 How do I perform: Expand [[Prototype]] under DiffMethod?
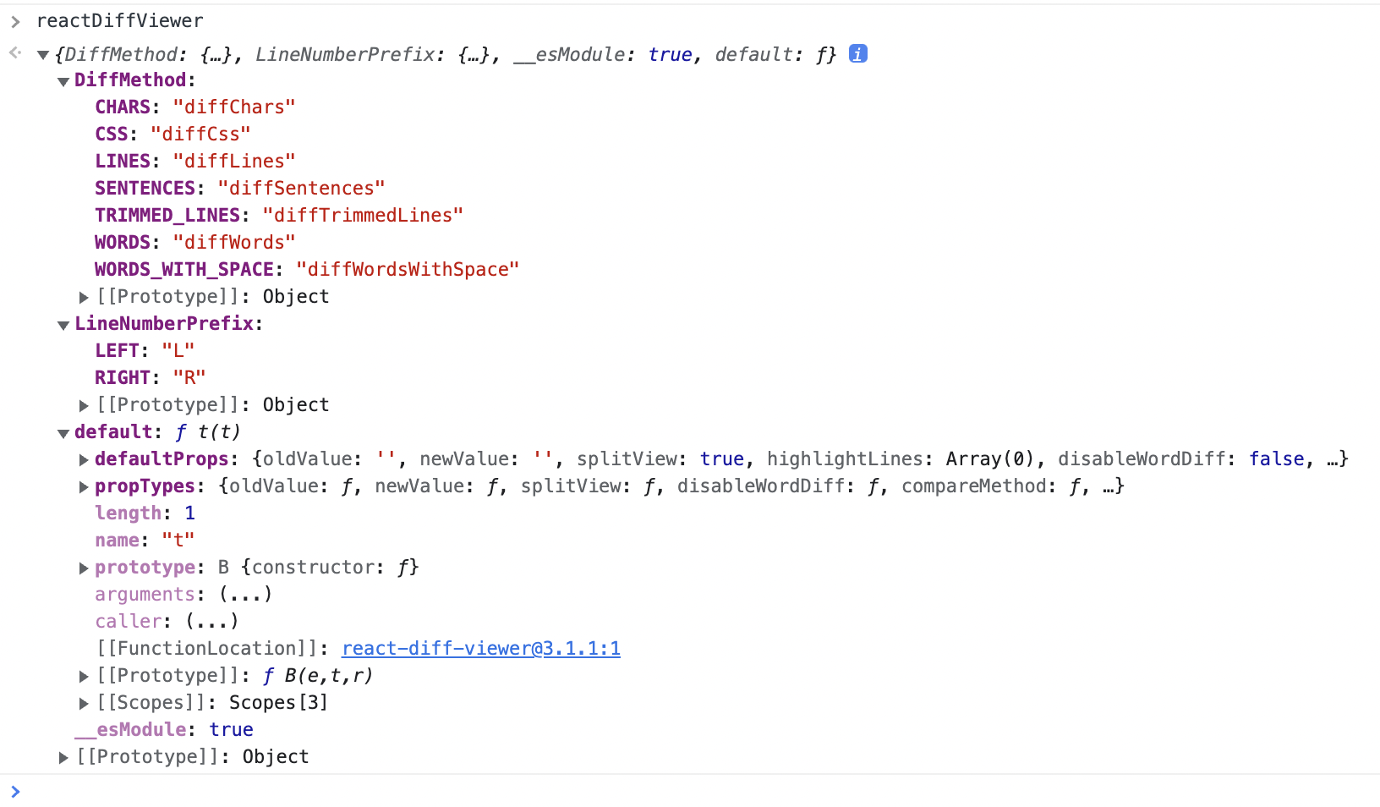tap(84, 297)
